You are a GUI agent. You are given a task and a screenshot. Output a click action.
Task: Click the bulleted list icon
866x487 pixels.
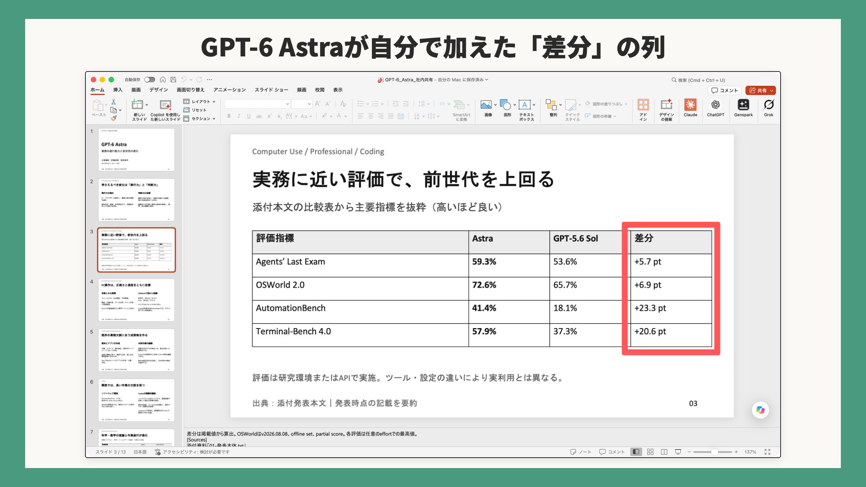[360, 104]
